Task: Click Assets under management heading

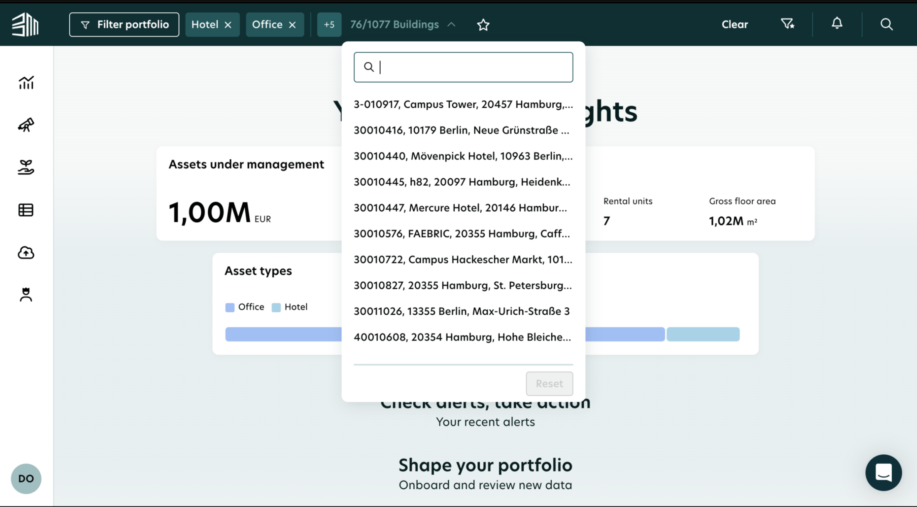Action: 246,164
